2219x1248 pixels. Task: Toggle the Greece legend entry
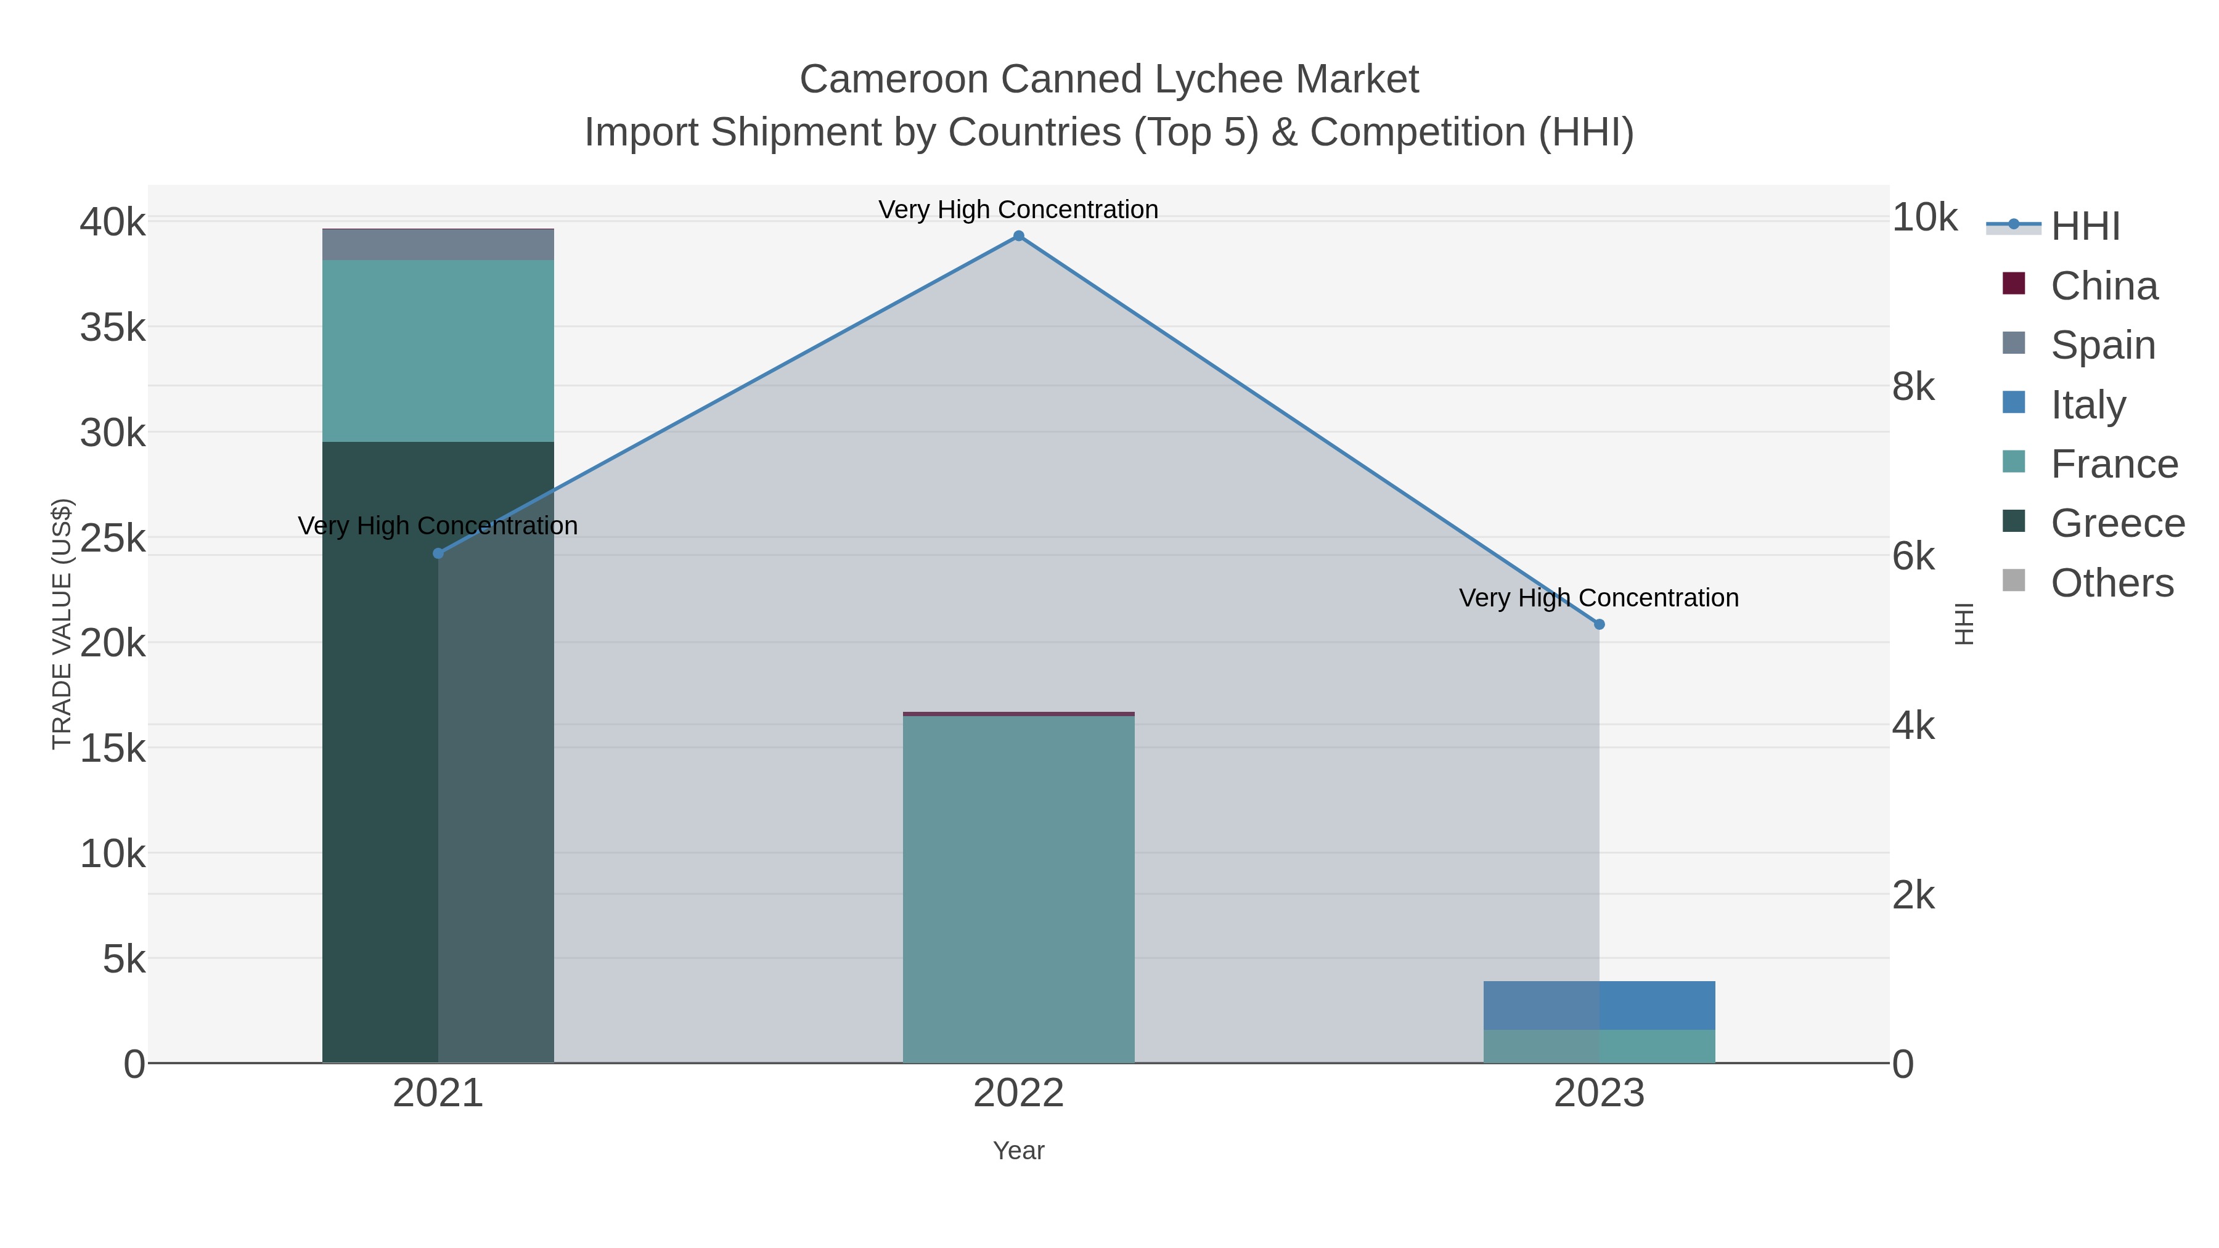point(2093,524)
